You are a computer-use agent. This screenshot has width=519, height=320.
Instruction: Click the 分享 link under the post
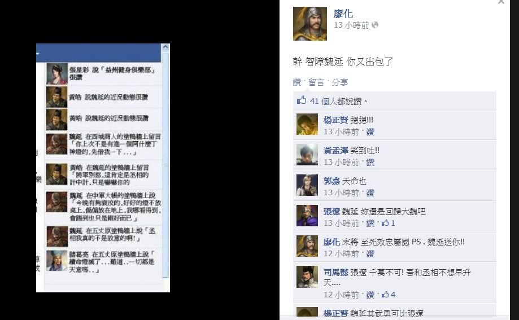pos(340,82)
